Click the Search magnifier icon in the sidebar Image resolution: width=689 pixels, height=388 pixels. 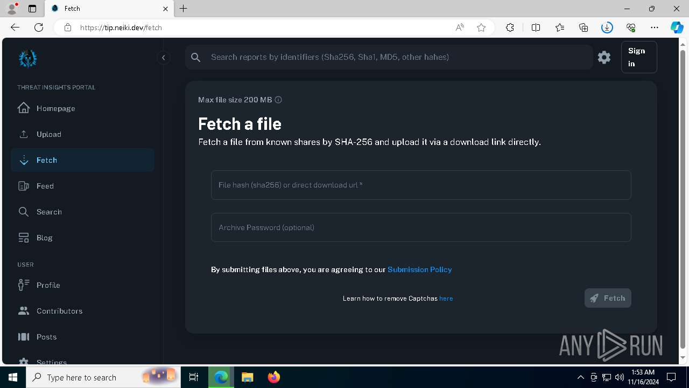[x=24, y=212]
